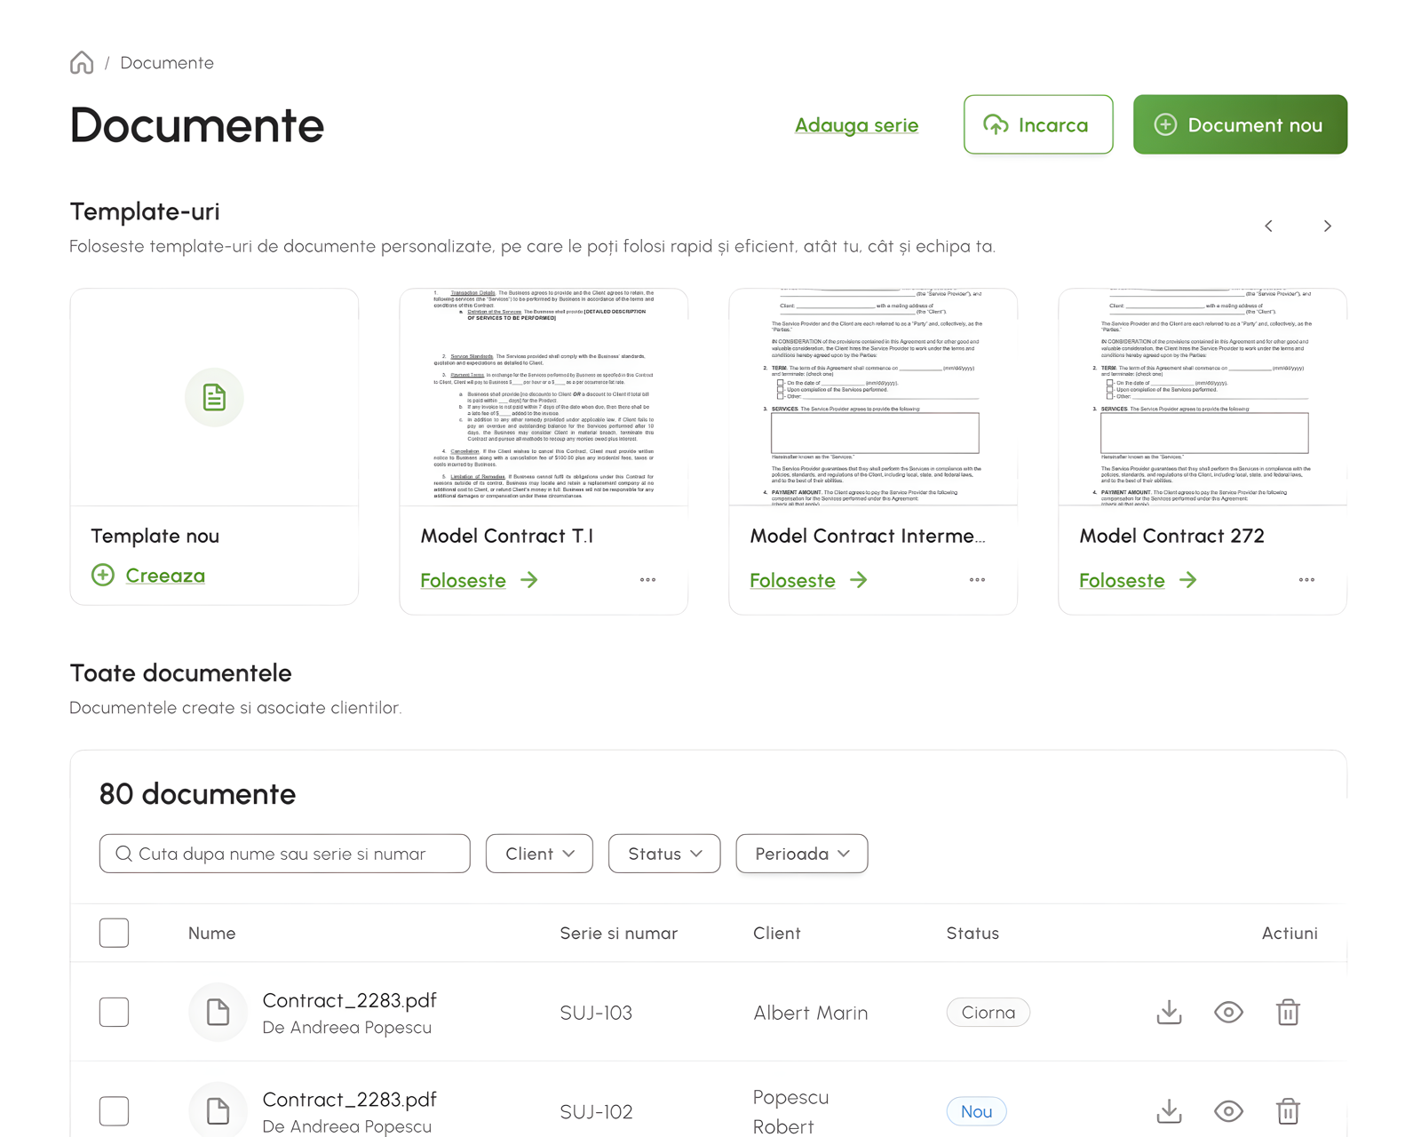Image resolution: width=1421 pixels, height=1137 pixels.
Task: Delete the SUJ-103 document
Action: [1289, 1012]
